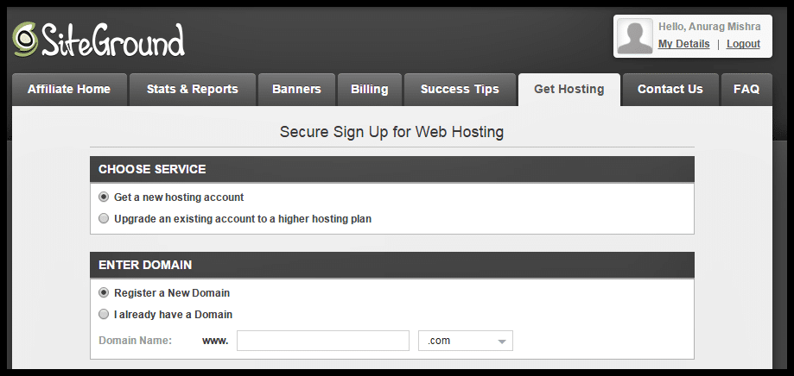Screen dimensions: 794x376
Task: Open the Contact Us tab
Action: tap(670, 90)
